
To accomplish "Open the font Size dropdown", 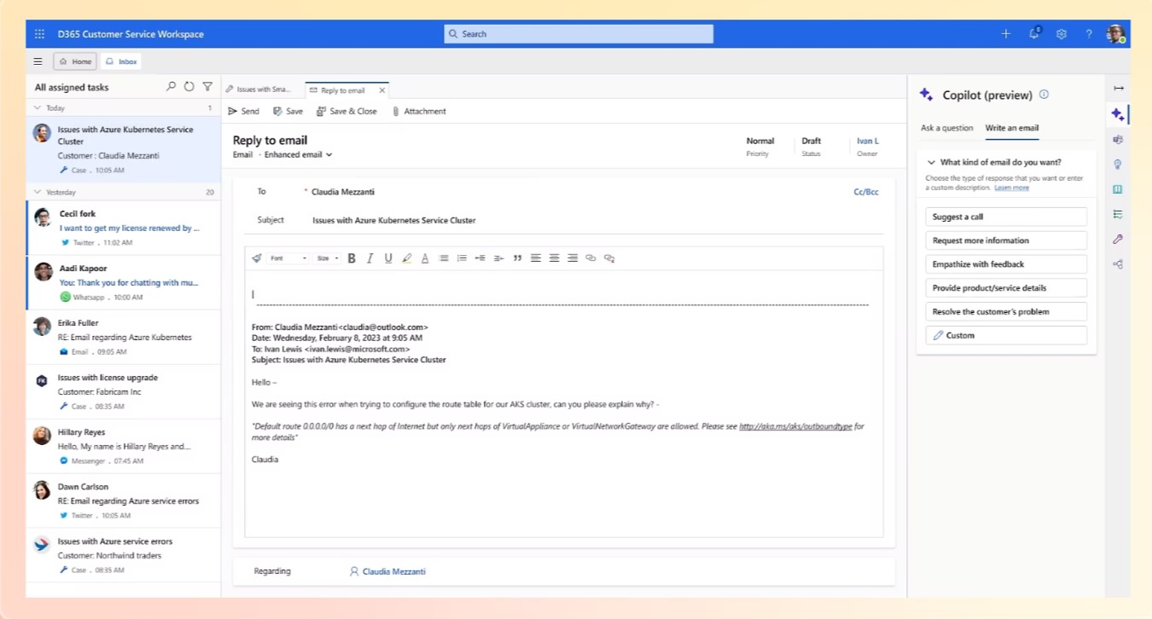I will 328,258.
